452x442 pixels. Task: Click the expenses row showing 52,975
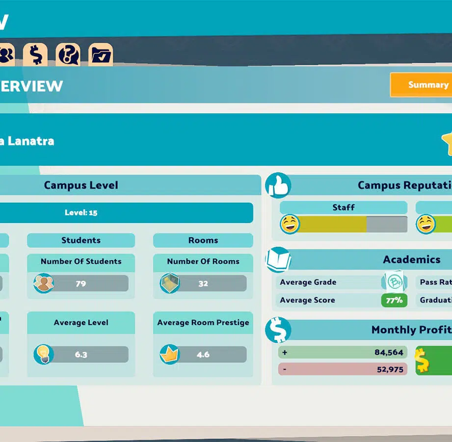point(343,369)
